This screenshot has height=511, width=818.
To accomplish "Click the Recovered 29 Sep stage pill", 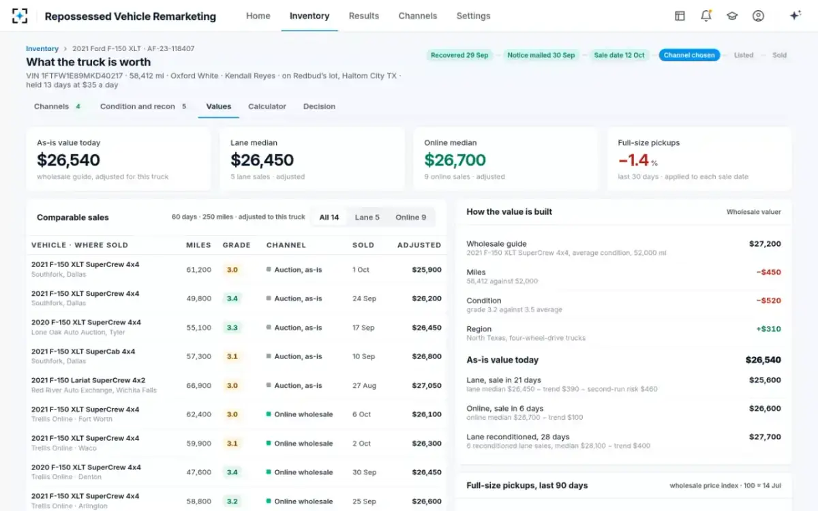I will pos(459,55).
